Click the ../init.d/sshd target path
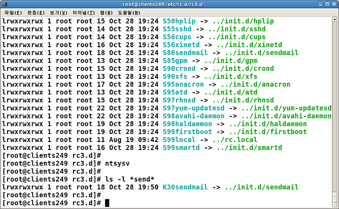Viewport: 339px width, 209px height. [x=237, y=29]
